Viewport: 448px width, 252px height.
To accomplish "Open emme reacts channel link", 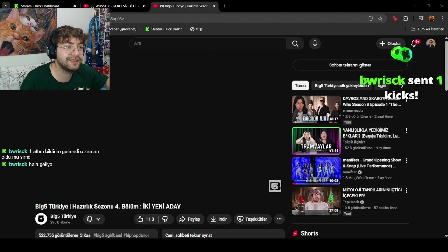I will point(353,111).
